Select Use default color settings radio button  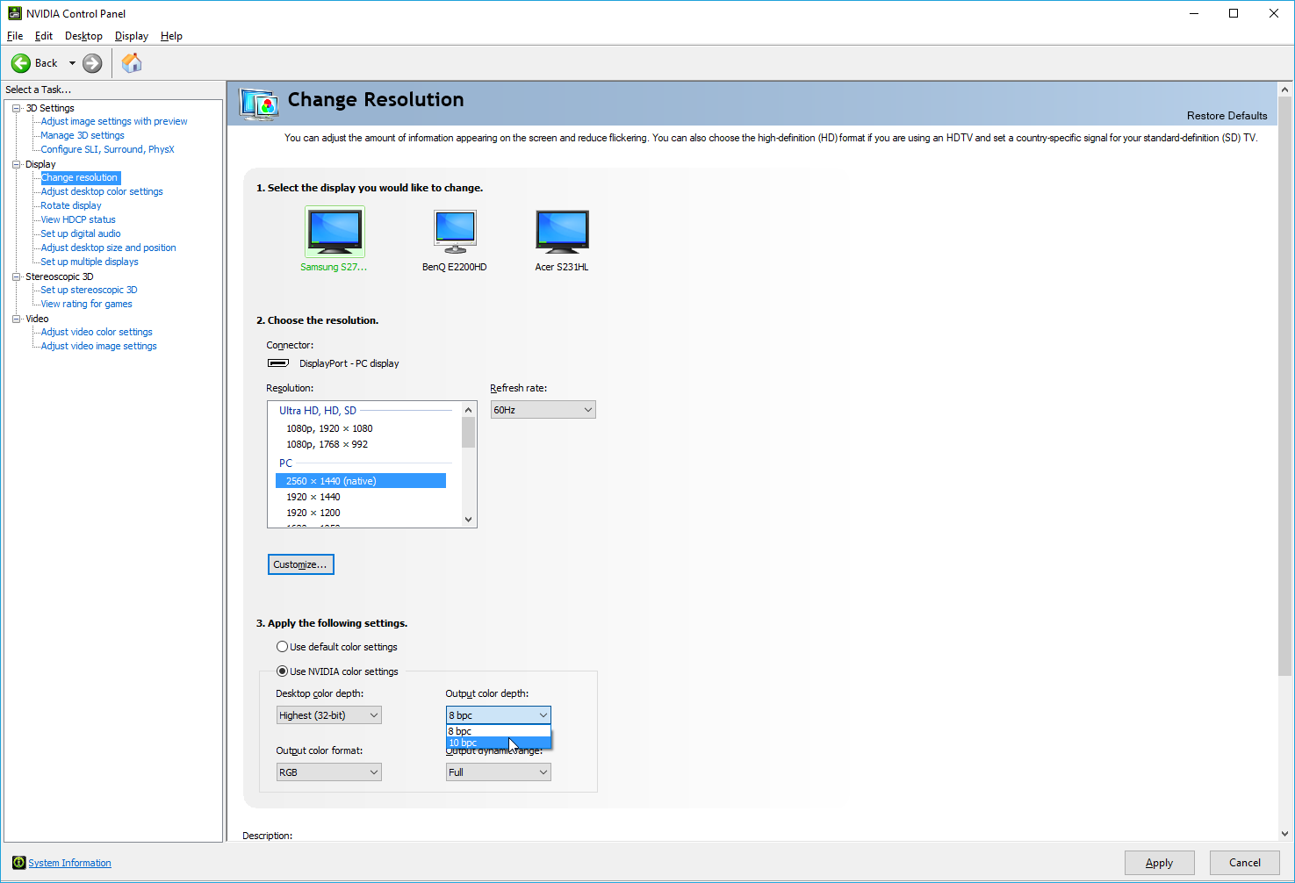[282, 647]
